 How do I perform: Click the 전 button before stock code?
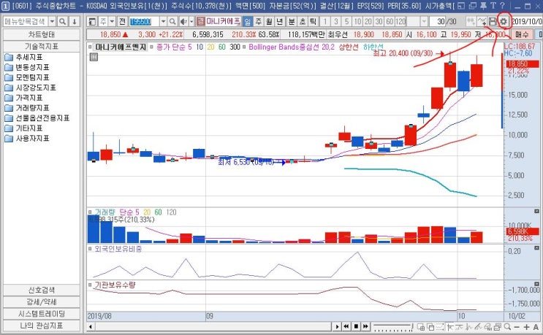(122, 22)
